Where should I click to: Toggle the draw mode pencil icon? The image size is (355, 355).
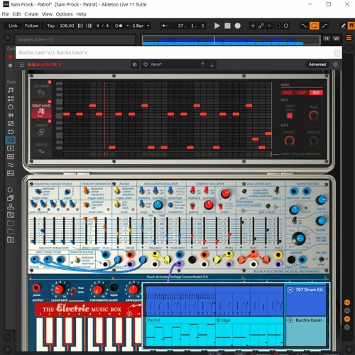[343, 26]
